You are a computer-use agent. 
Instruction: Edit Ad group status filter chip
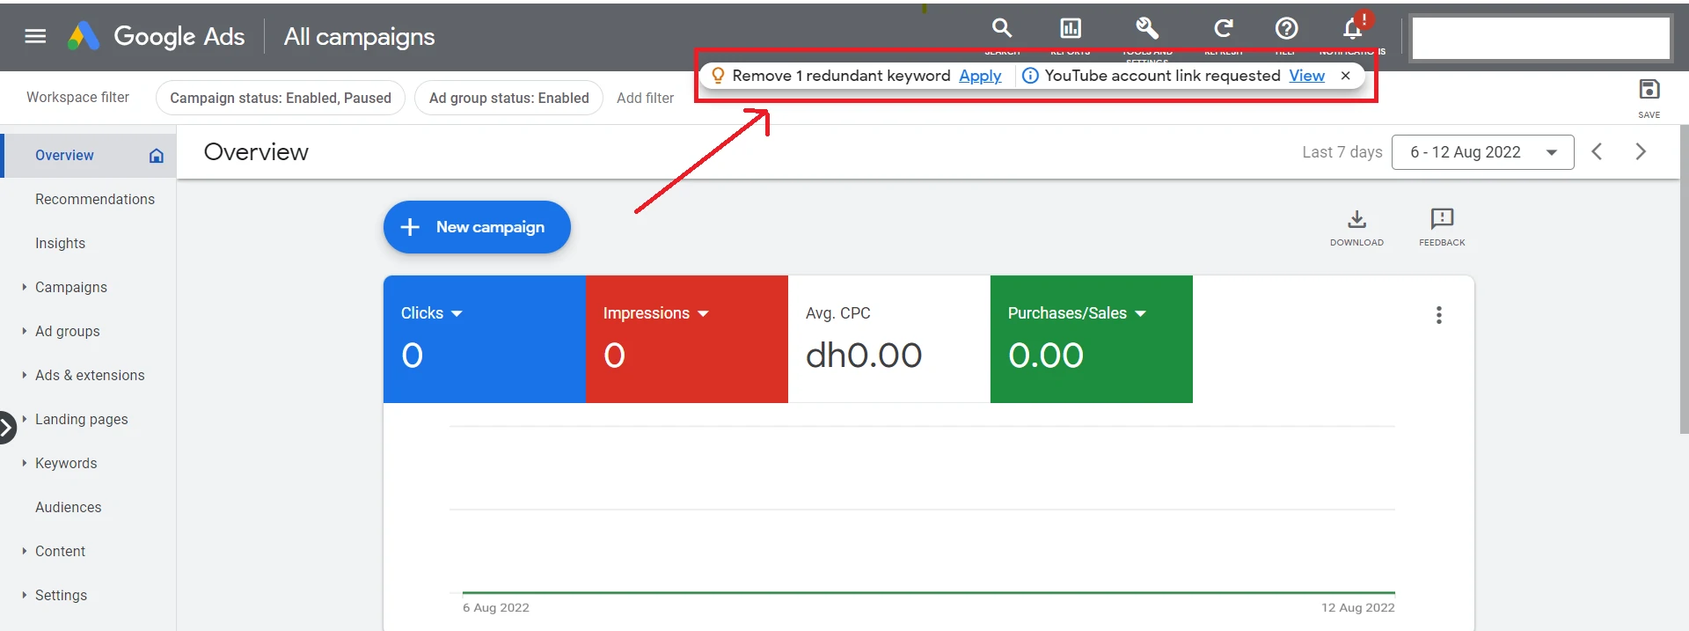pyautogui.click(x=508, y=98)
